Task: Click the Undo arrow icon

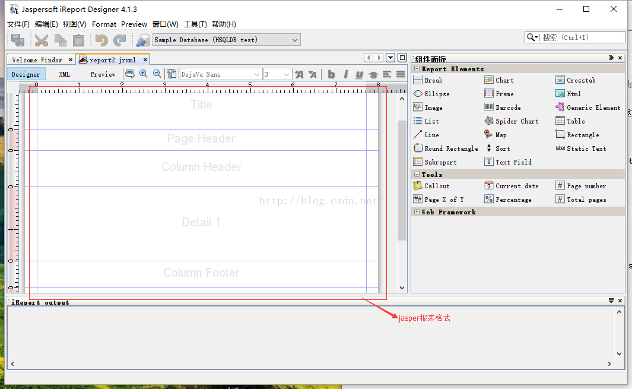Action: [x=101, y=40]
